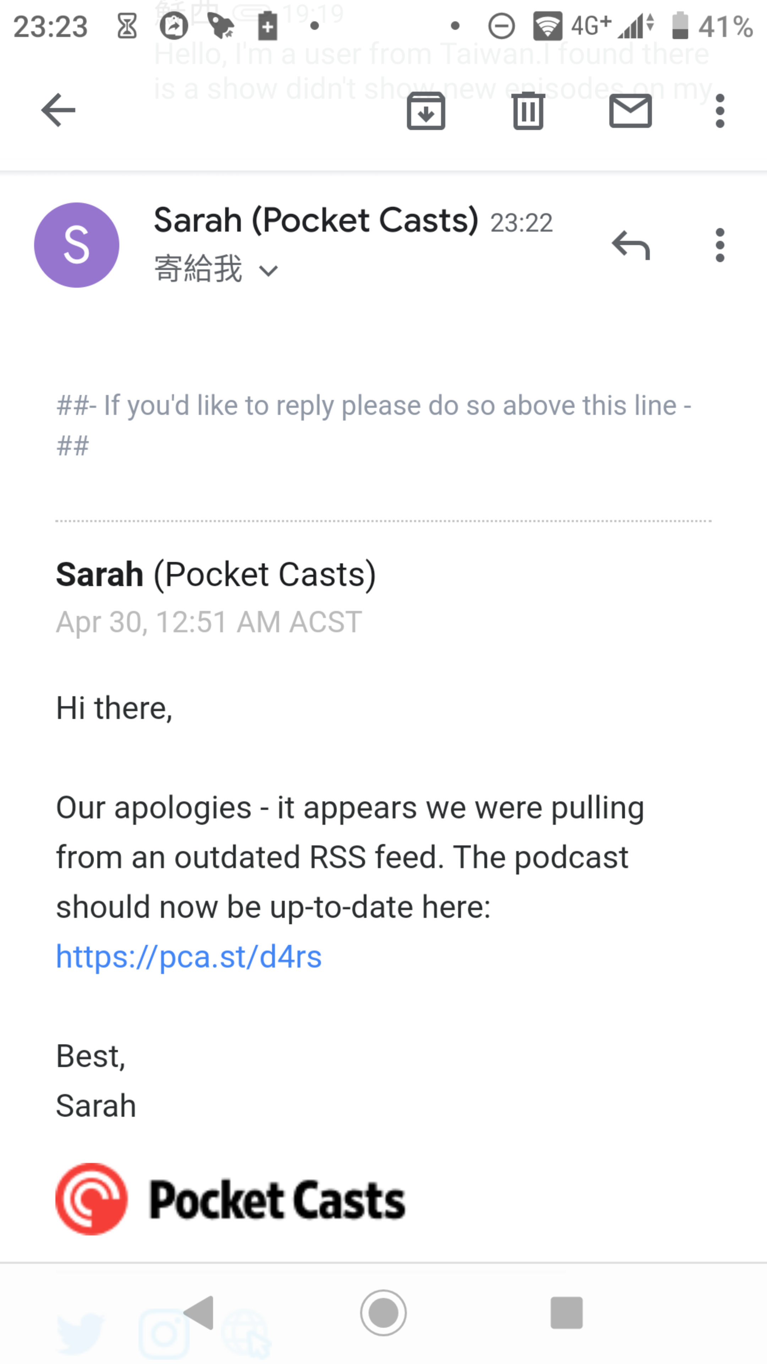Reply to Sarah's message

tap(630, 245)
